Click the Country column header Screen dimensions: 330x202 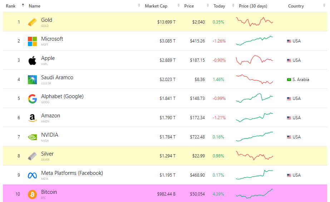[296, 6]
